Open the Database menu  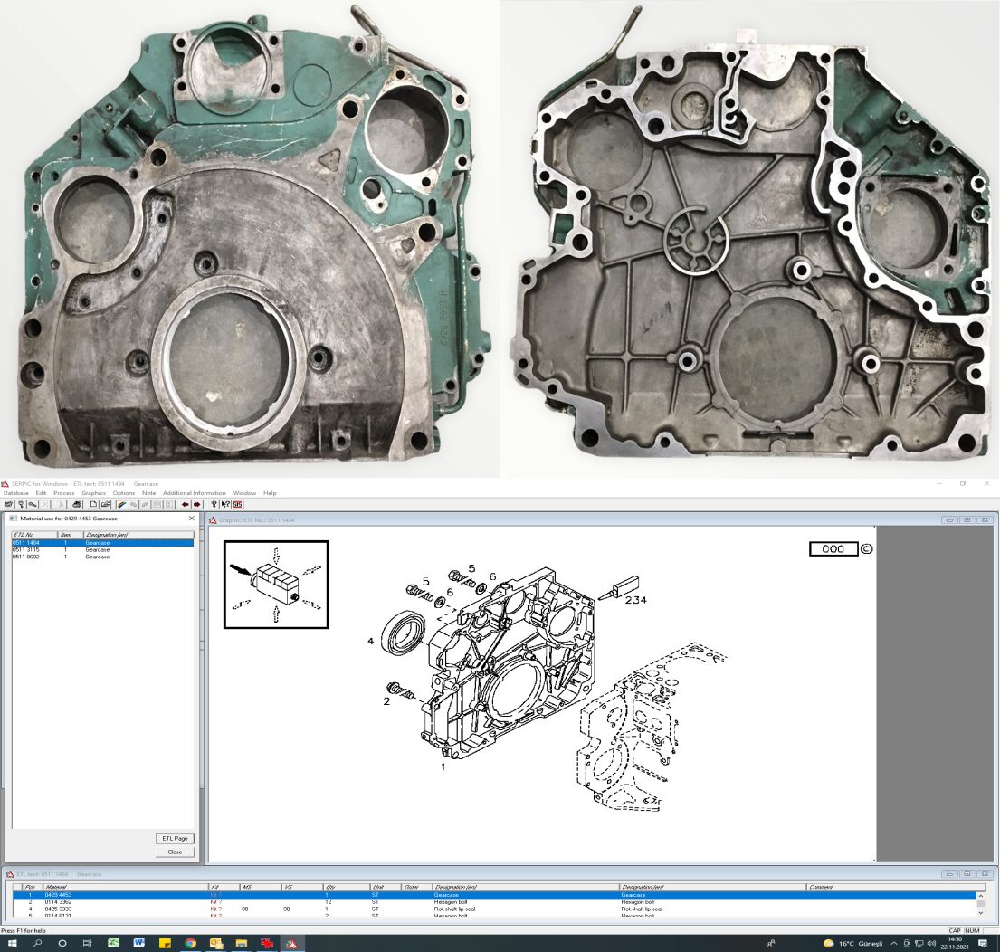click(x=16, y=493)
